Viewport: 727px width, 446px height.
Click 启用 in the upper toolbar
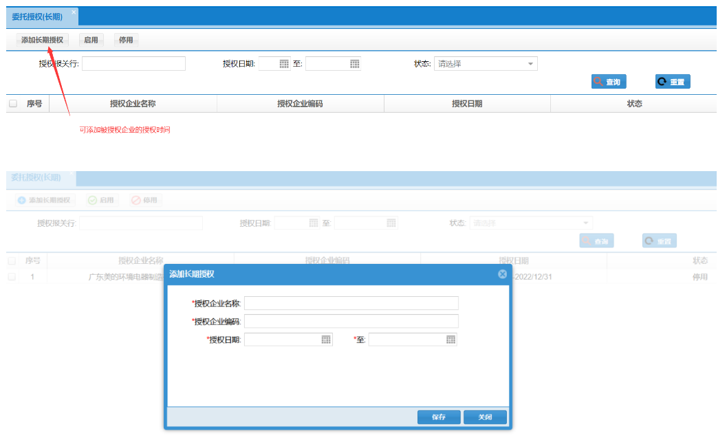[91, 40]
